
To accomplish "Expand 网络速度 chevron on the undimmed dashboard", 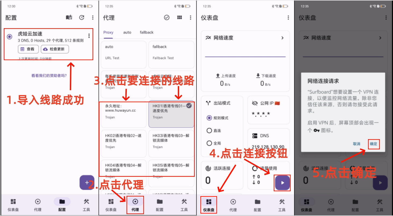I will (282, 38).
